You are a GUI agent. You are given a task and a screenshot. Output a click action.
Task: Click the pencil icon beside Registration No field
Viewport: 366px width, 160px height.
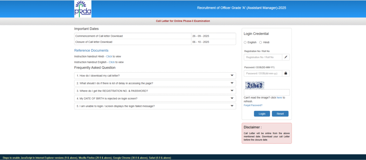pyautogui.click(x=286, y=57)
